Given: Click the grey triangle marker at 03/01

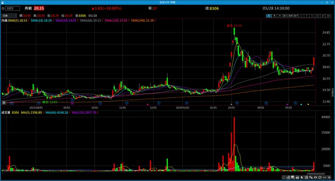Looking at the screenshot, I should point(231,104).
